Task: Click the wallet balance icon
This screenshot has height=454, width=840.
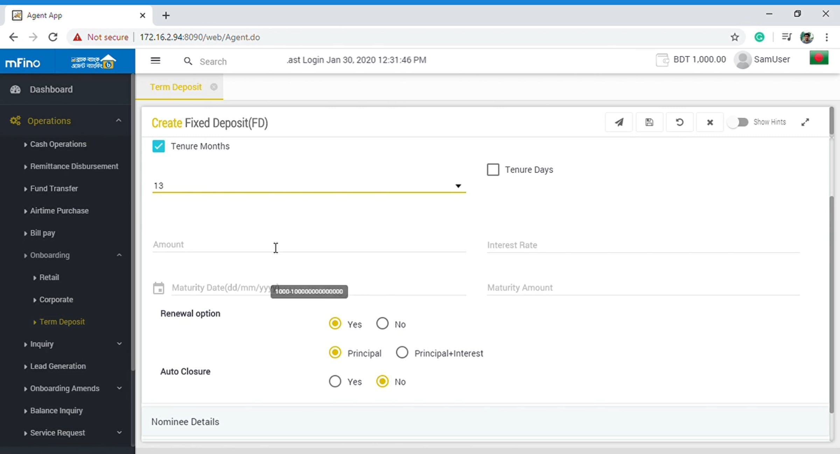Action: [662, 60]
